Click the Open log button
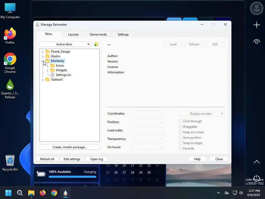 click(97, 159)
